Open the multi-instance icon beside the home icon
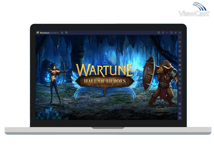 pos(66,33)
